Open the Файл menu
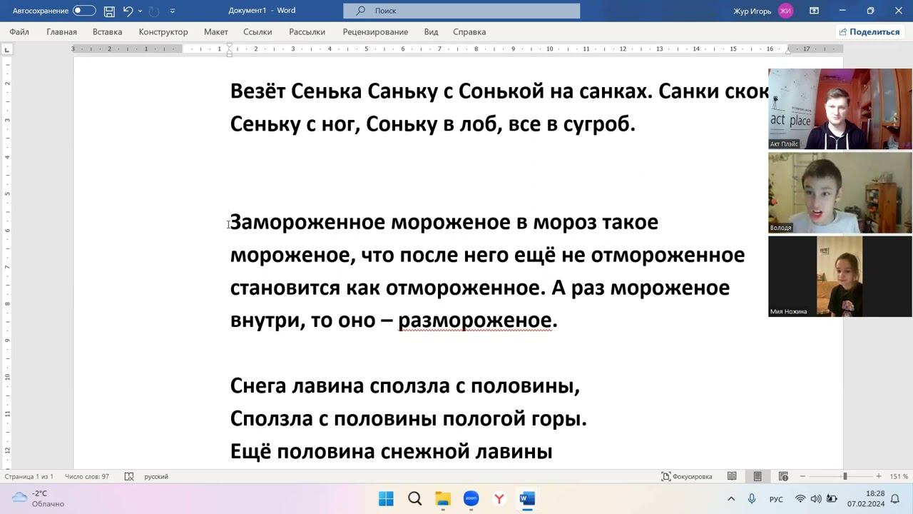This screenshot has width=913, height=514. (19, 31)
